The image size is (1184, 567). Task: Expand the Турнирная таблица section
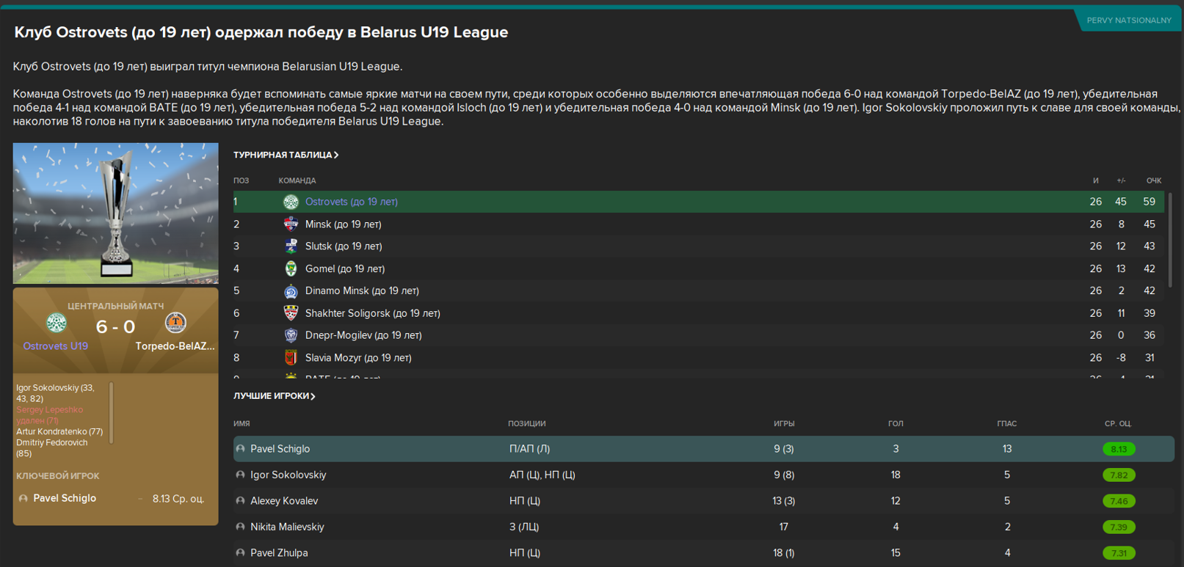pyautogui.click(x=286, y=155)
